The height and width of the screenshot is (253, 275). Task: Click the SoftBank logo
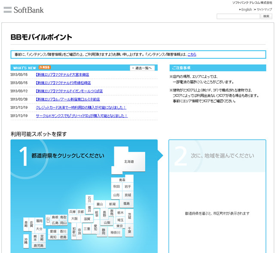[x=24, y=10]
